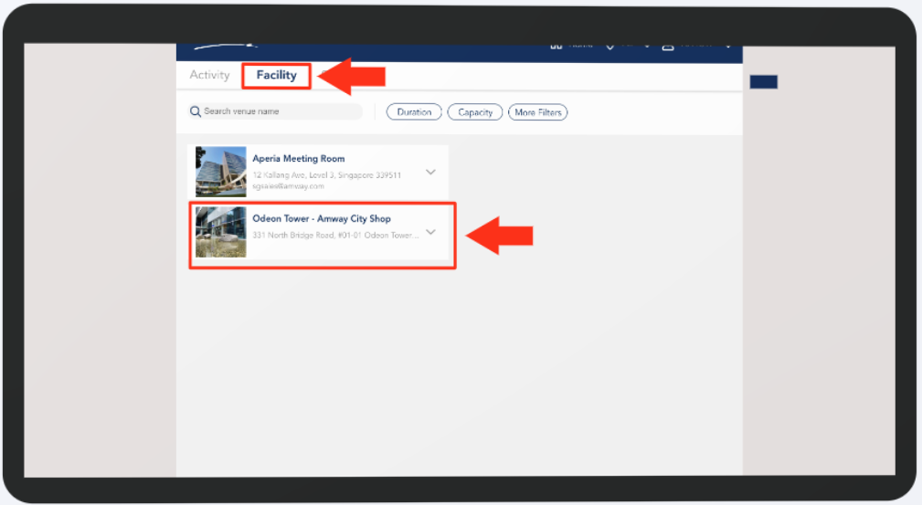This screenshot has height=505, width=922.
Task: Switch to the Activity tab
Action: click(x=209, y=75)
